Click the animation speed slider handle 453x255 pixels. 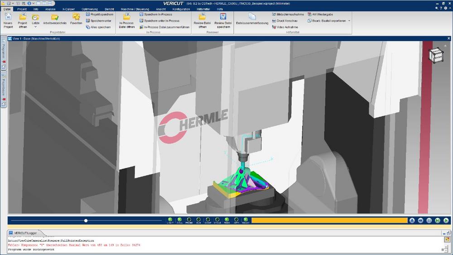click(86, 221)
